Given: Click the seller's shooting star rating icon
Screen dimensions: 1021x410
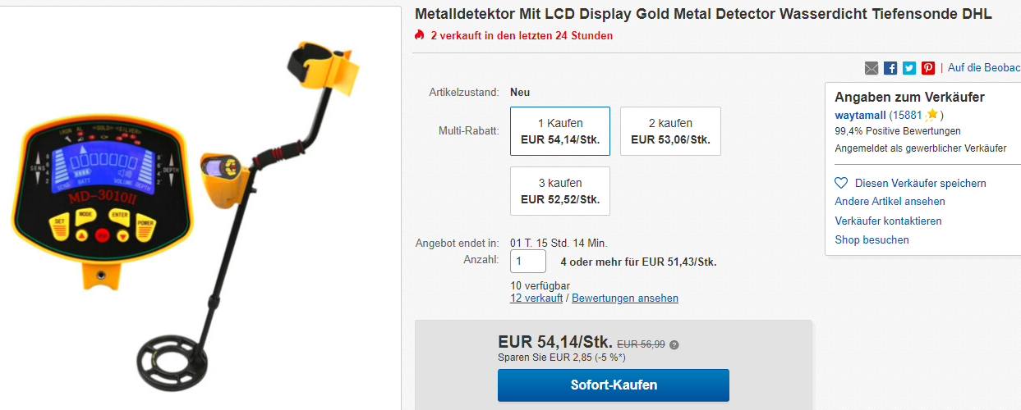Looking at the screenshot, I should point(931,115).
